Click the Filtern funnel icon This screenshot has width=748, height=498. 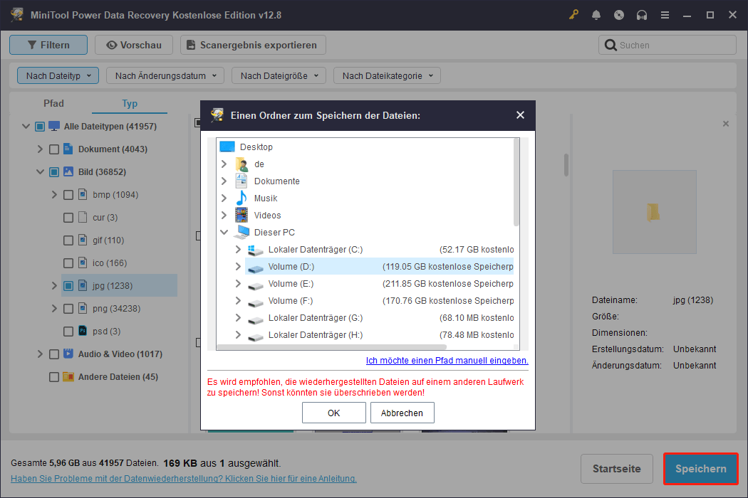[31, 44]
